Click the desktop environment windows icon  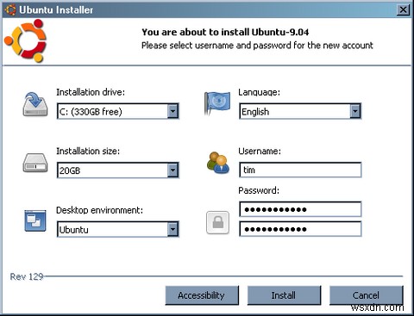point(35,220)
